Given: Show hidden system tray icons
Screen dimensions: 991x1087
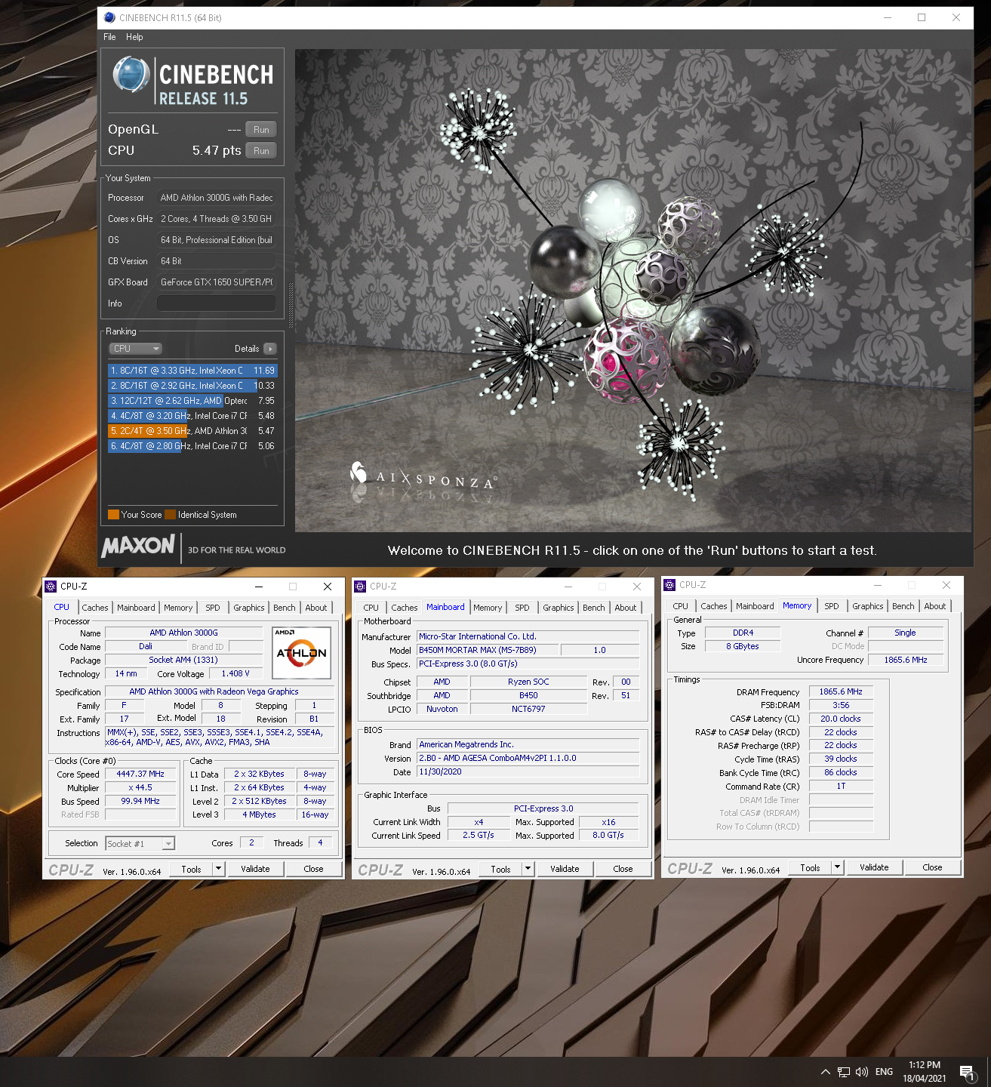Looking at the screenshot, I should (825, 1072).
